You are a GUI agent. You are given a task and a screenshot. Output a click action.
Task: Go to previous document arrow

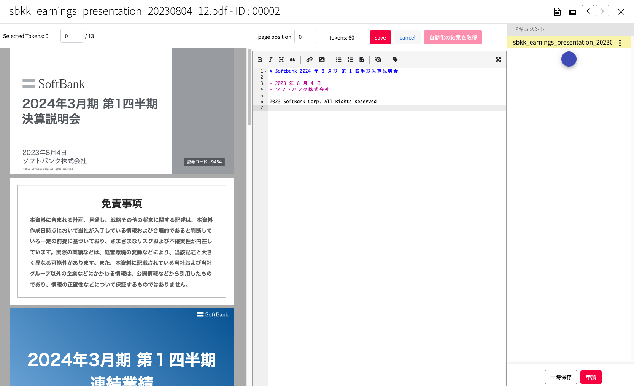(x=588, y=11)
